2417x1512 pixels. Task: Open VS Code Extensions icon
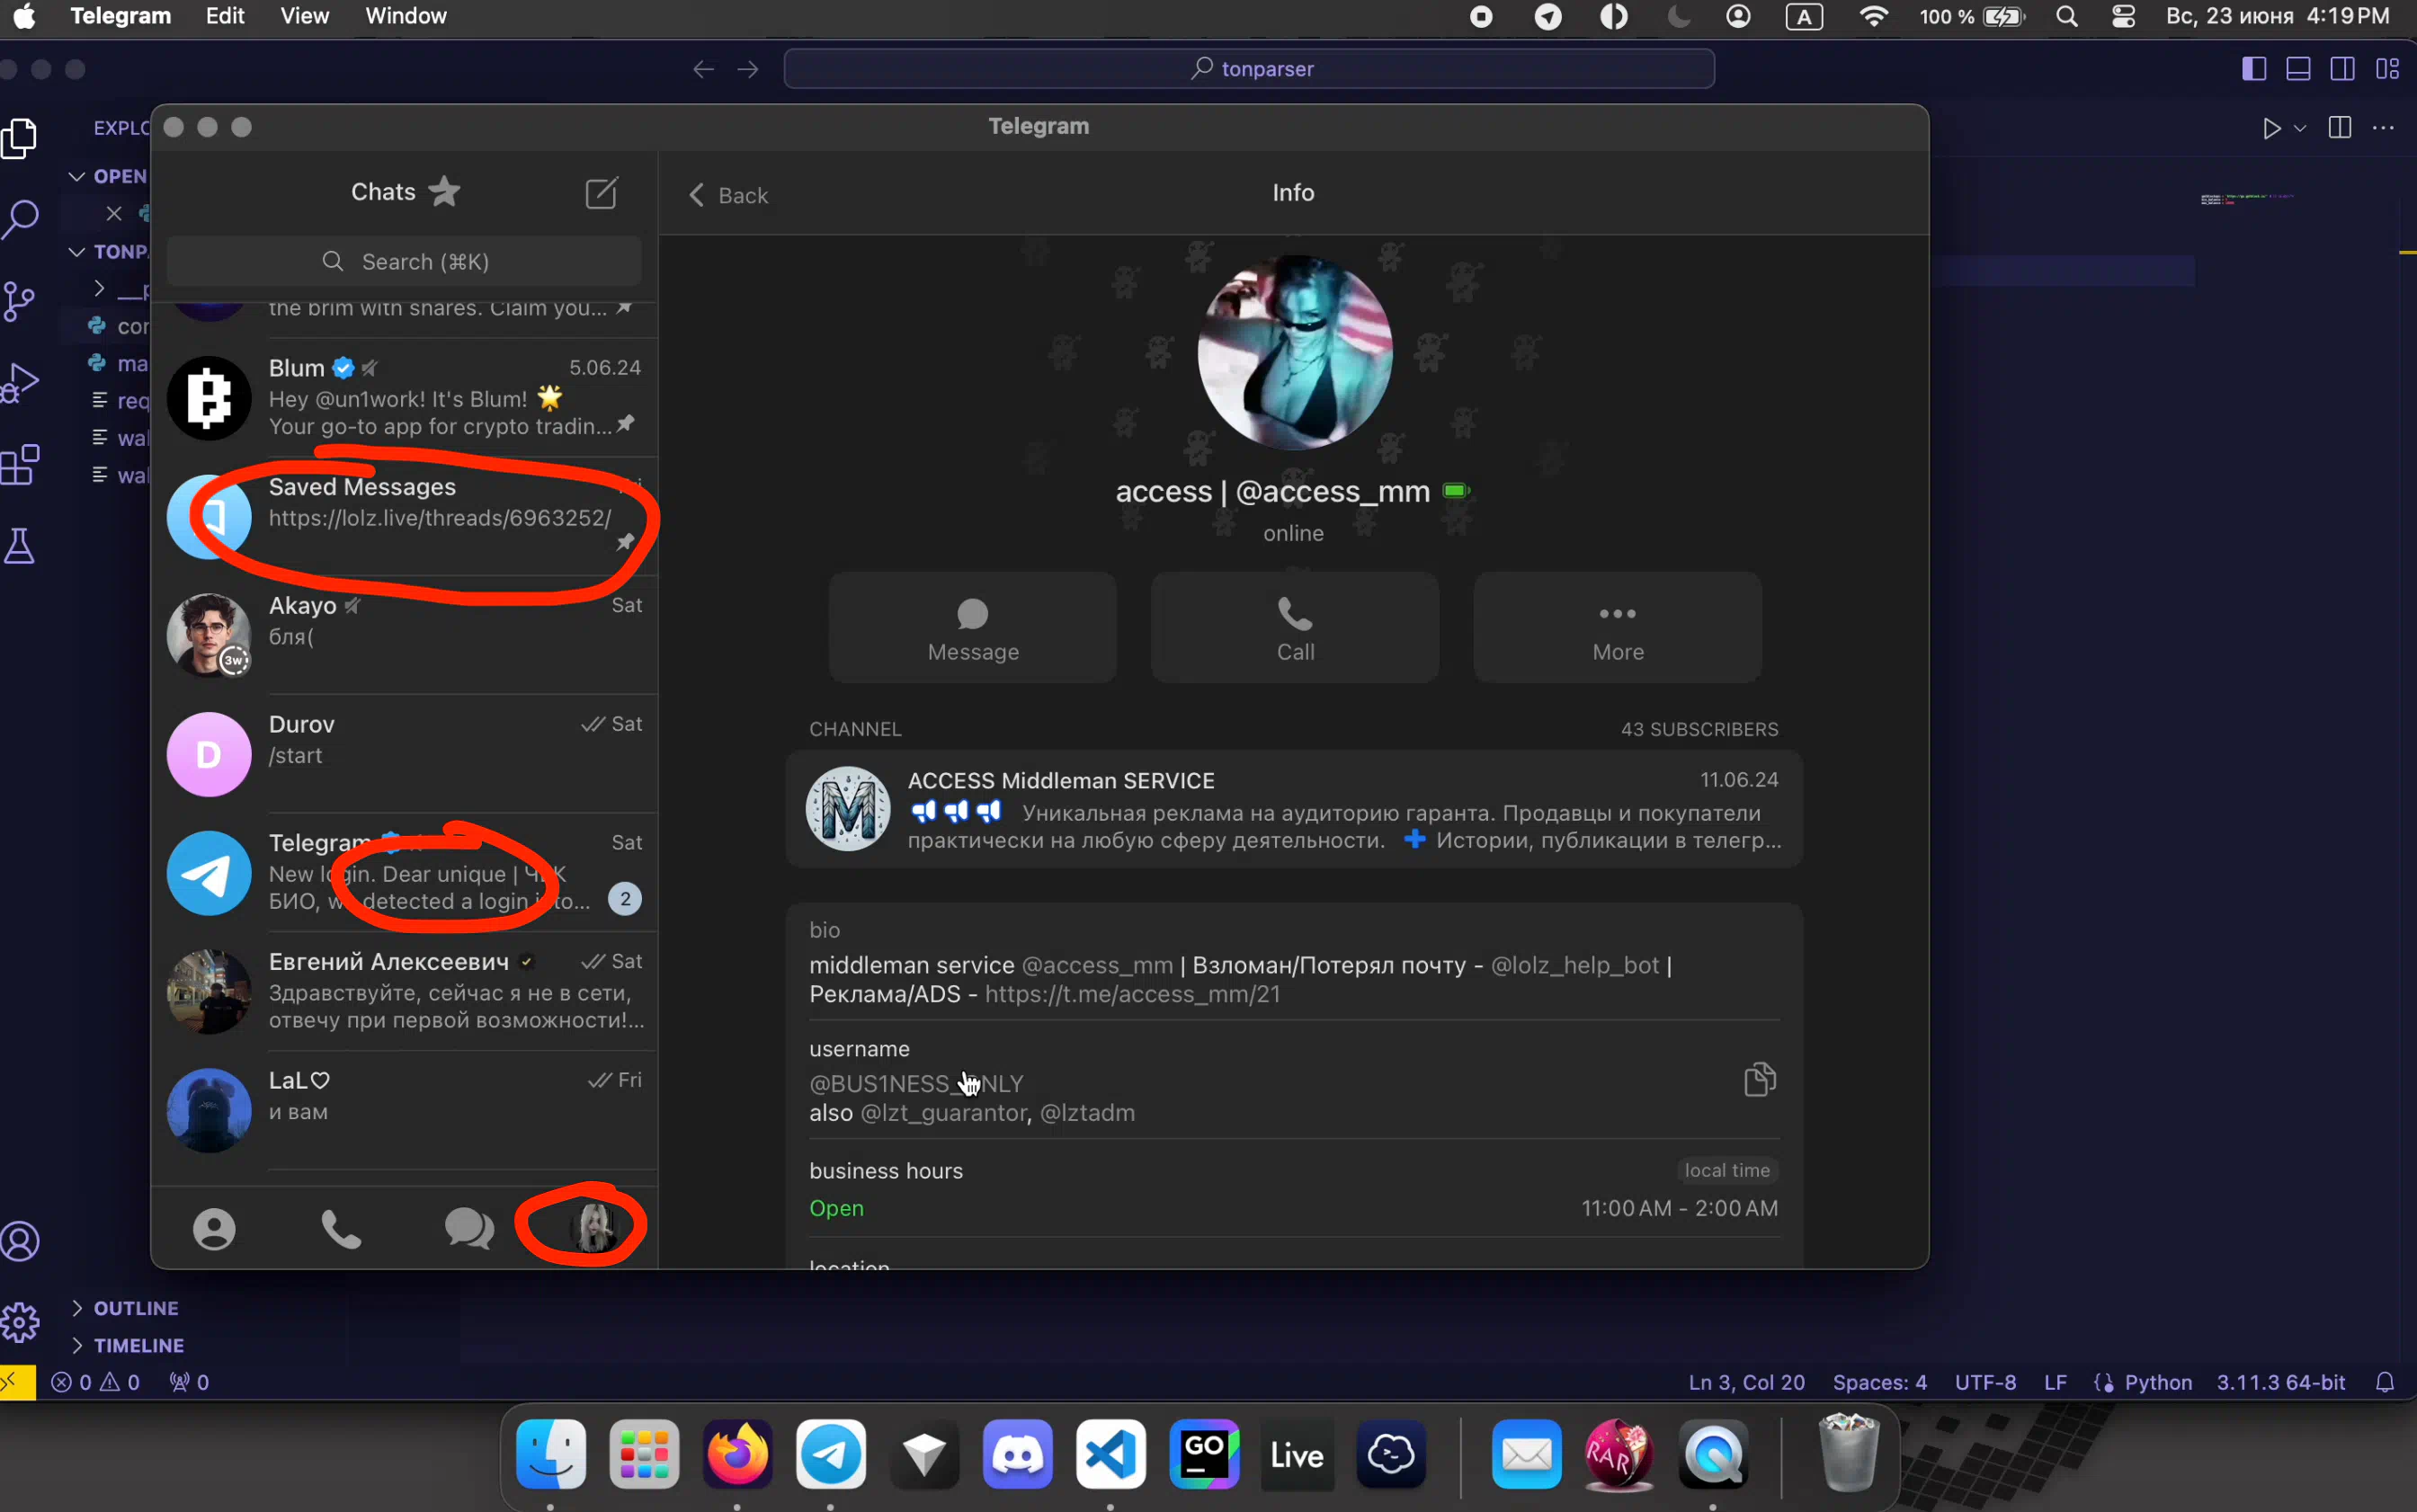20,465
